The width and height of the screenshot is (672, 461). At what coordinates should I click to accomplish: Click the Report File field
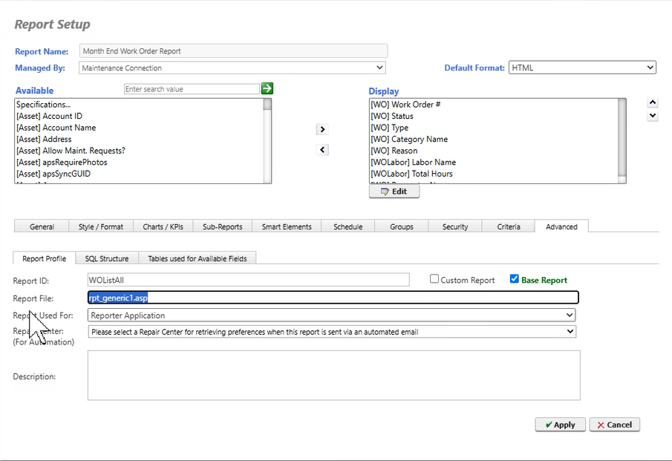tap(333, 298)
